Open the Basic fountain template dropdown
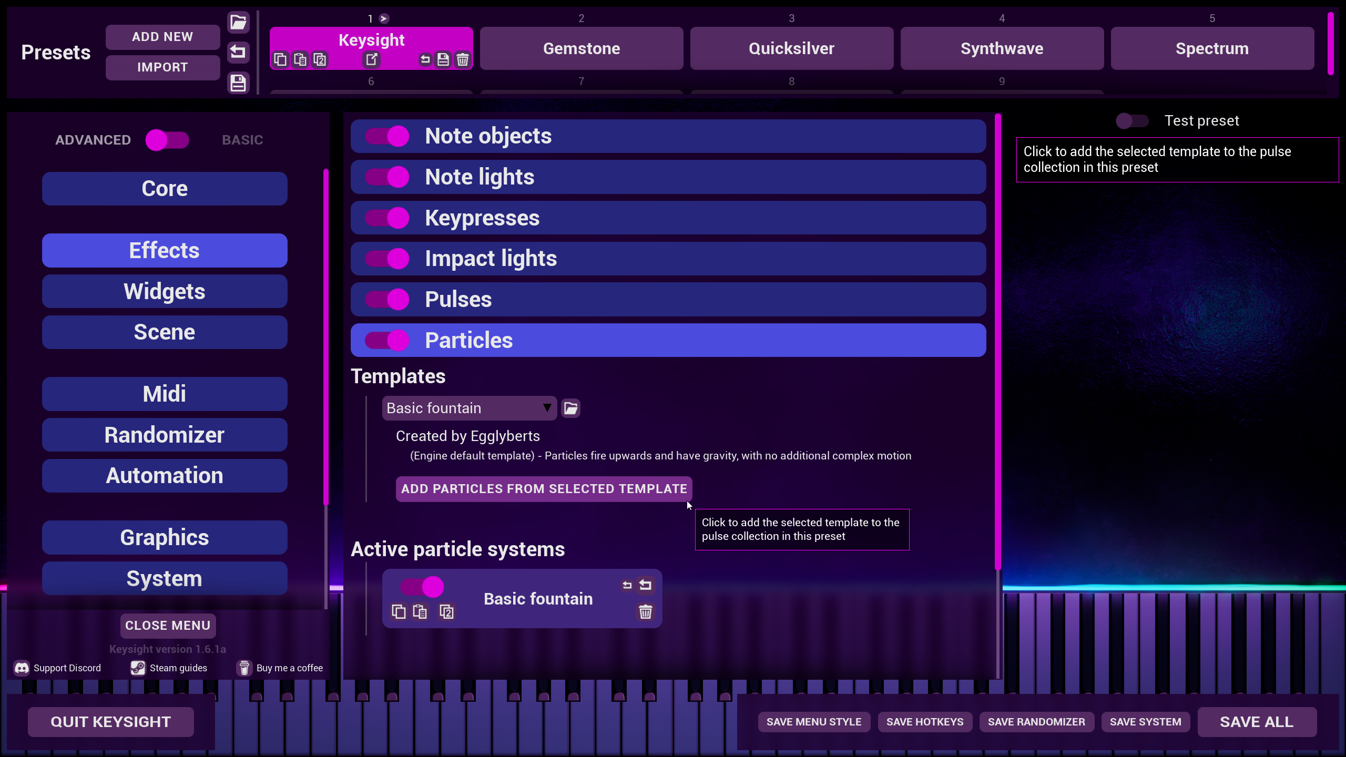The image size is (1346, 757). 469,408
